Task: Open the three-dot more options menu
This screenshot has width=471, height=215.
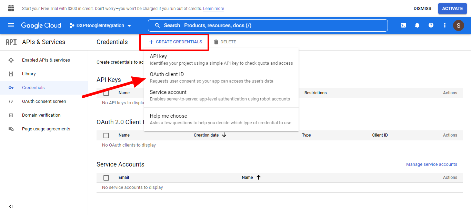Action: 445,25
